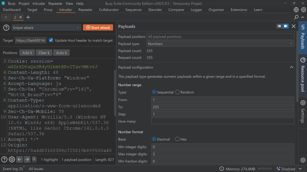Viewport: 307px width, 172px height.
Task: Open the Intruder menu in menu bar
Action: coord(39,4)
